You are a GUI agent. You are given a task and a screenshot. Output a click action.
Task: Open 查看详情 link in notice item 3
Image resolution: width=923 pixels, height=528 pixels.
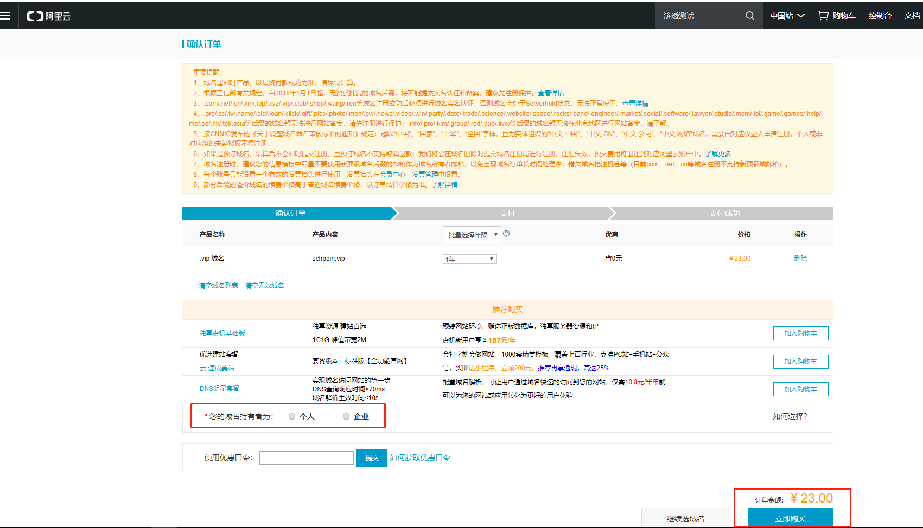pos(635,104)
